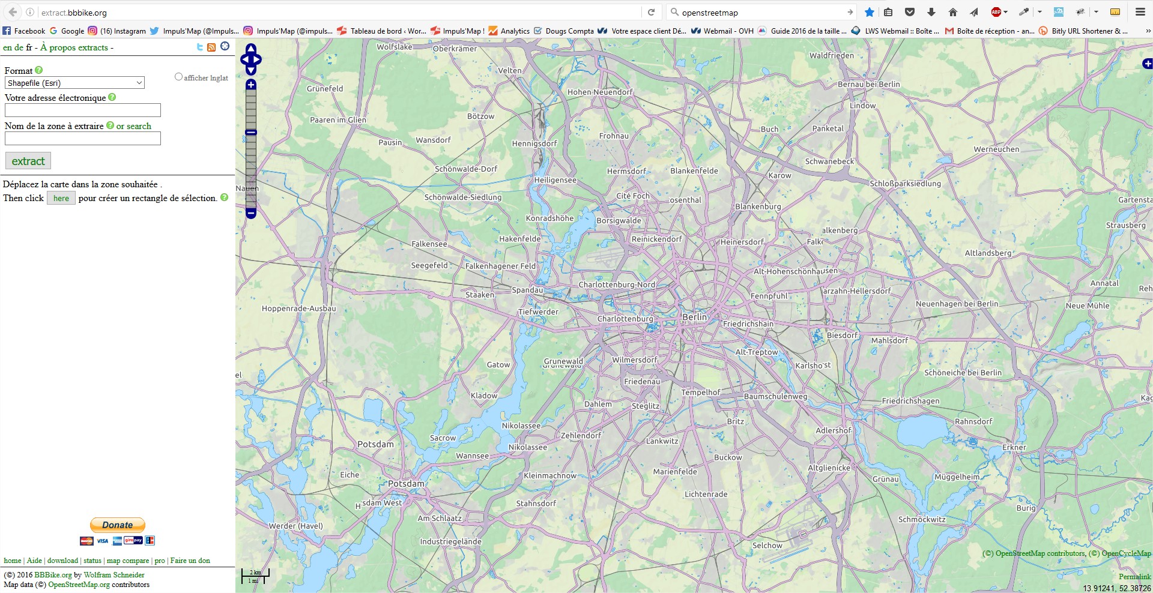Viewport: 1153px width, 593px height.
Task: Open the download footer link
Action: pyautogui.click(x=62, y=561)
